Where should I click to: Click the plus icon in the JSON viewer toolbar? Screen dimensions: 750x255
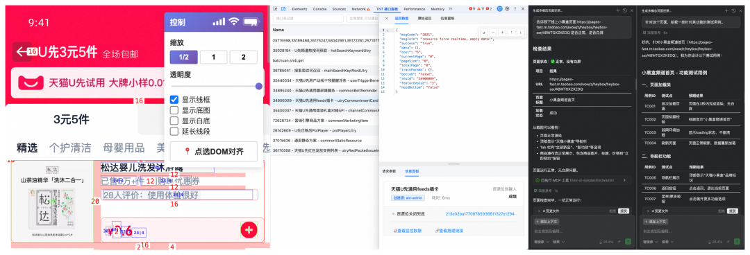(x=502, y=33)
